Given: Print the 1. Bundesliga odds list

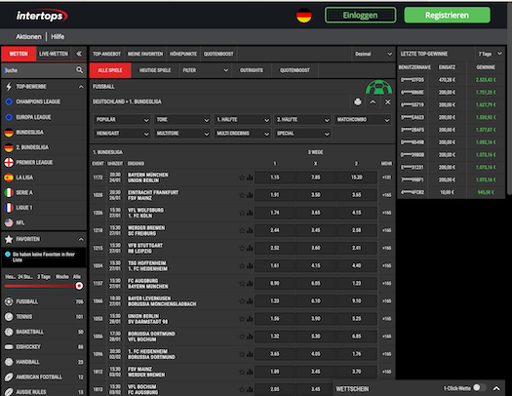Looking at the screenshot, I should point(358,101).
